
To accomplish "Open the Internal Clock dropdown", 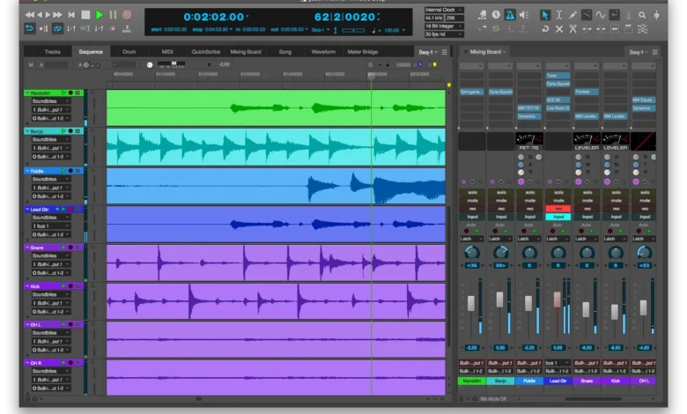I will 444,10.
